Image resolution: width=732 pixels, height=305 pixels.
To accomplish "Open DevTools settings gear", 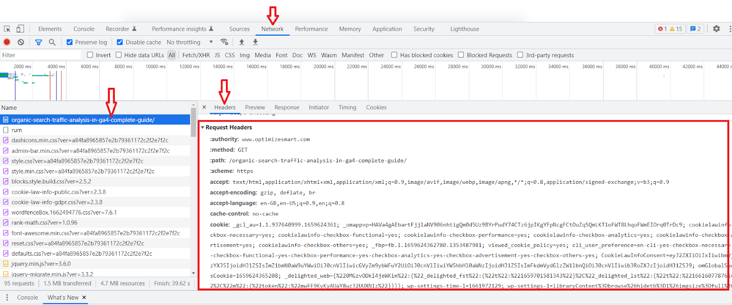I will coord(716,29).
